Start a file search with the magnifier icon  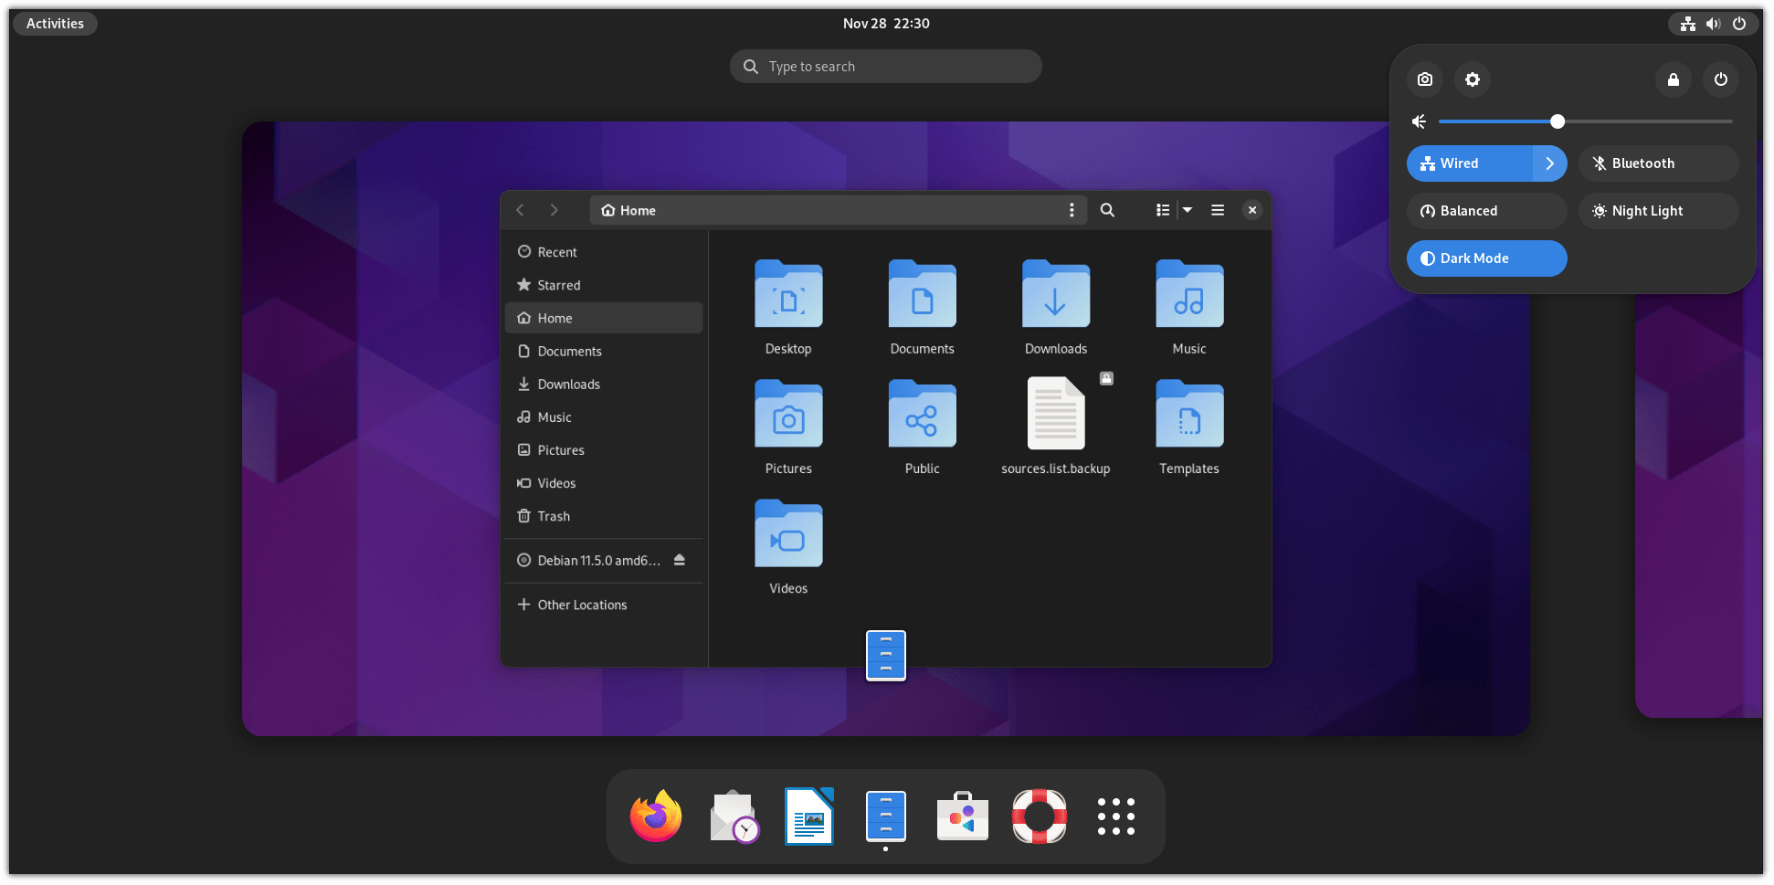coord(1107,209)
